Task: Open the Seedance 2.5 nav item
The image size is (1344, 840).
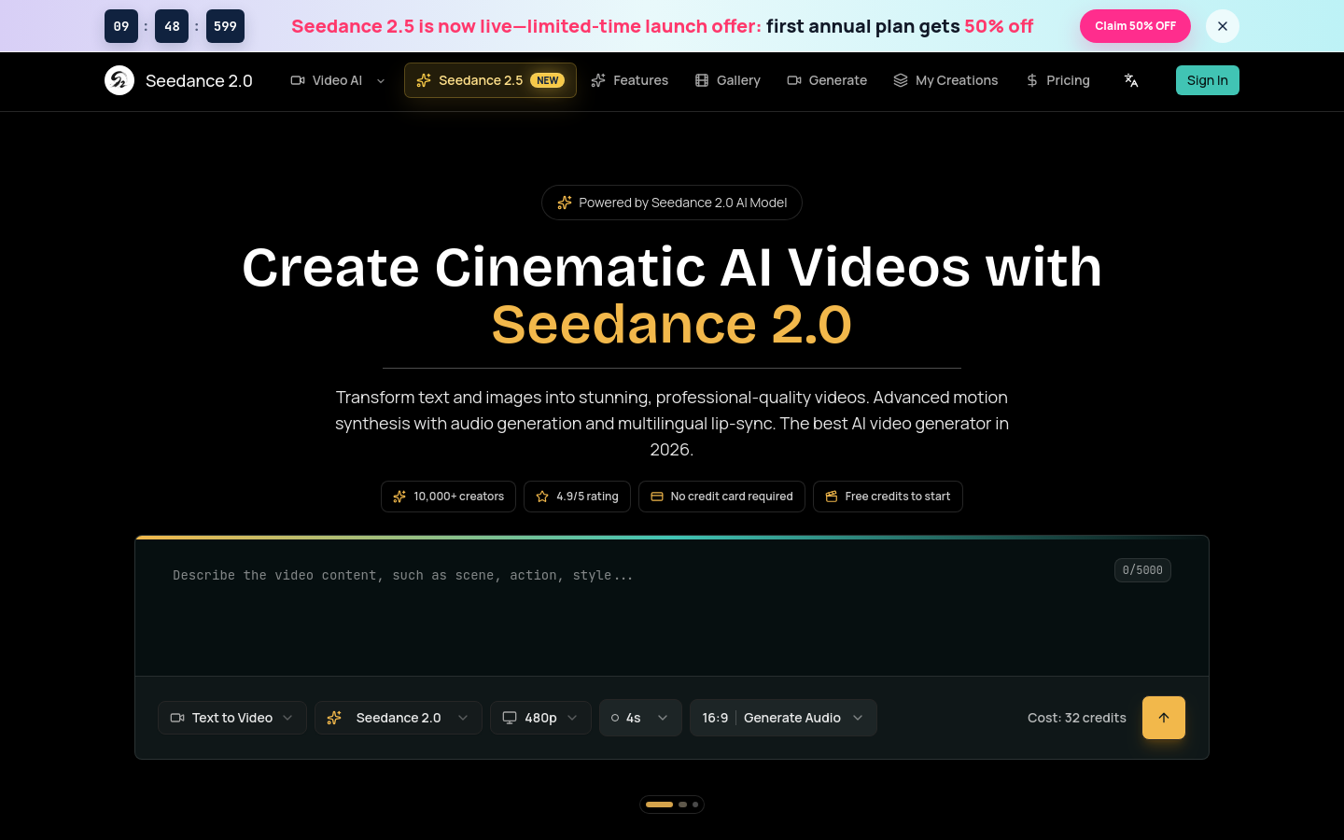Action: pos(490,80)
